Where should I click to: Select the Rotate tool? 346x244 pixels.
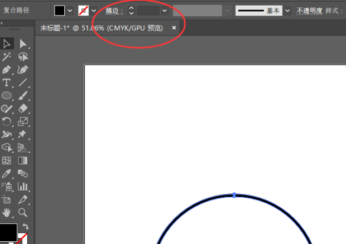click(x=7, y=121)
